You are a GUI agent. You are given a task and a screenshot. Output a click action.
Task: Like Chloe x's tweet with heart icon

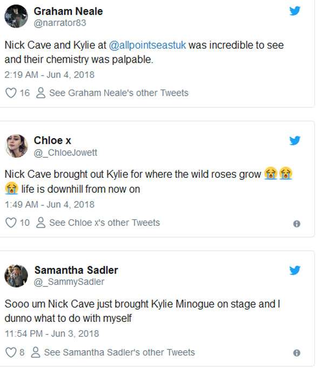point(10,223)
